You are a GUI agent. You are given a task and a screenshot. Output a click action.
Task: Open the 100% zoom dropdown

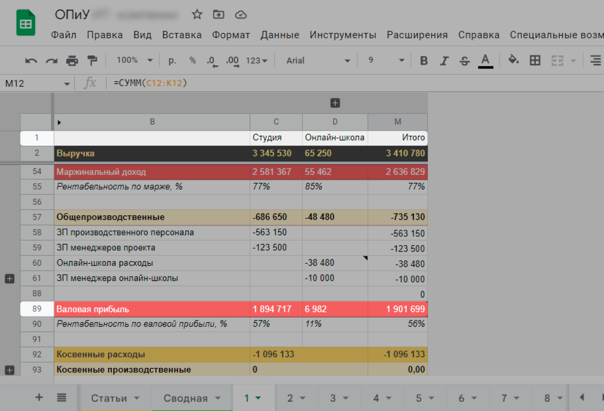134,60
